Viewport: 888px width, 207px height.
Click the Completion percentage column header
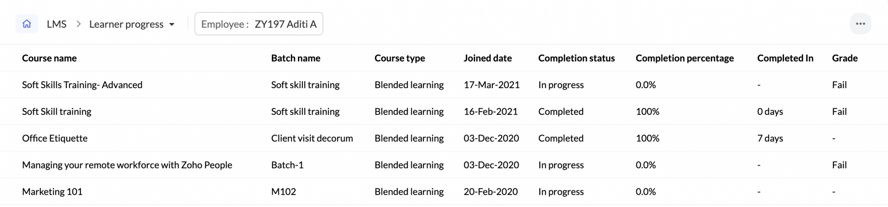coord(685,58)
